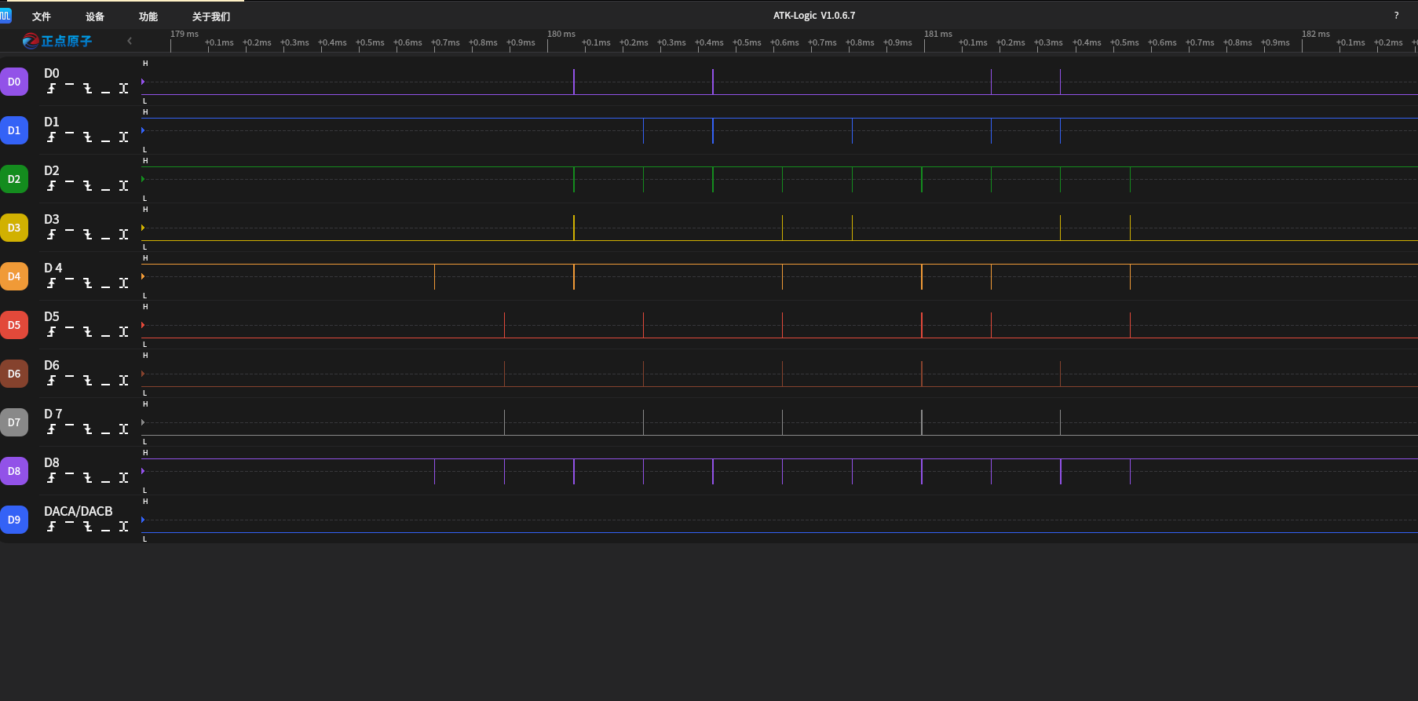Select the D7 channel name label
The image size is (1418, 701).
(53, 414)
